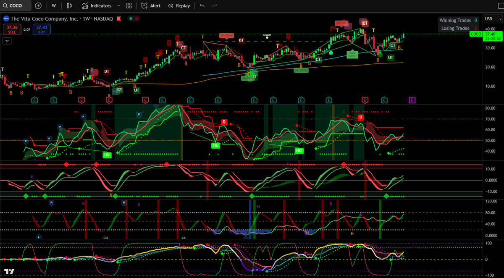
Task: Click the 37.43 BUY button
Action: coord(42,29)
